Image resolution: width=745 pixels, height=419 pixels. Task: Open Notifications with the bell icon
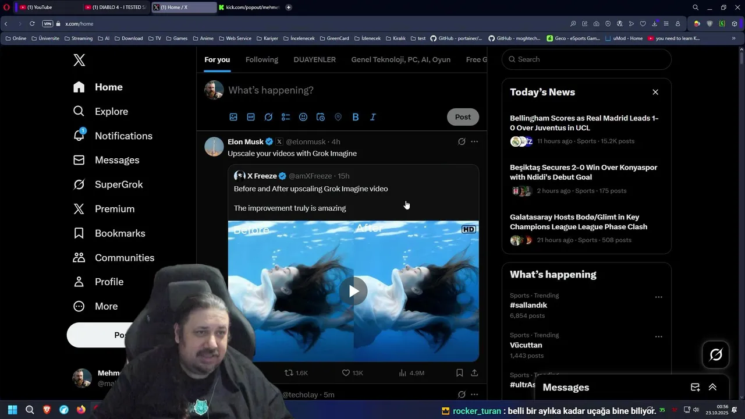point(112,136)
